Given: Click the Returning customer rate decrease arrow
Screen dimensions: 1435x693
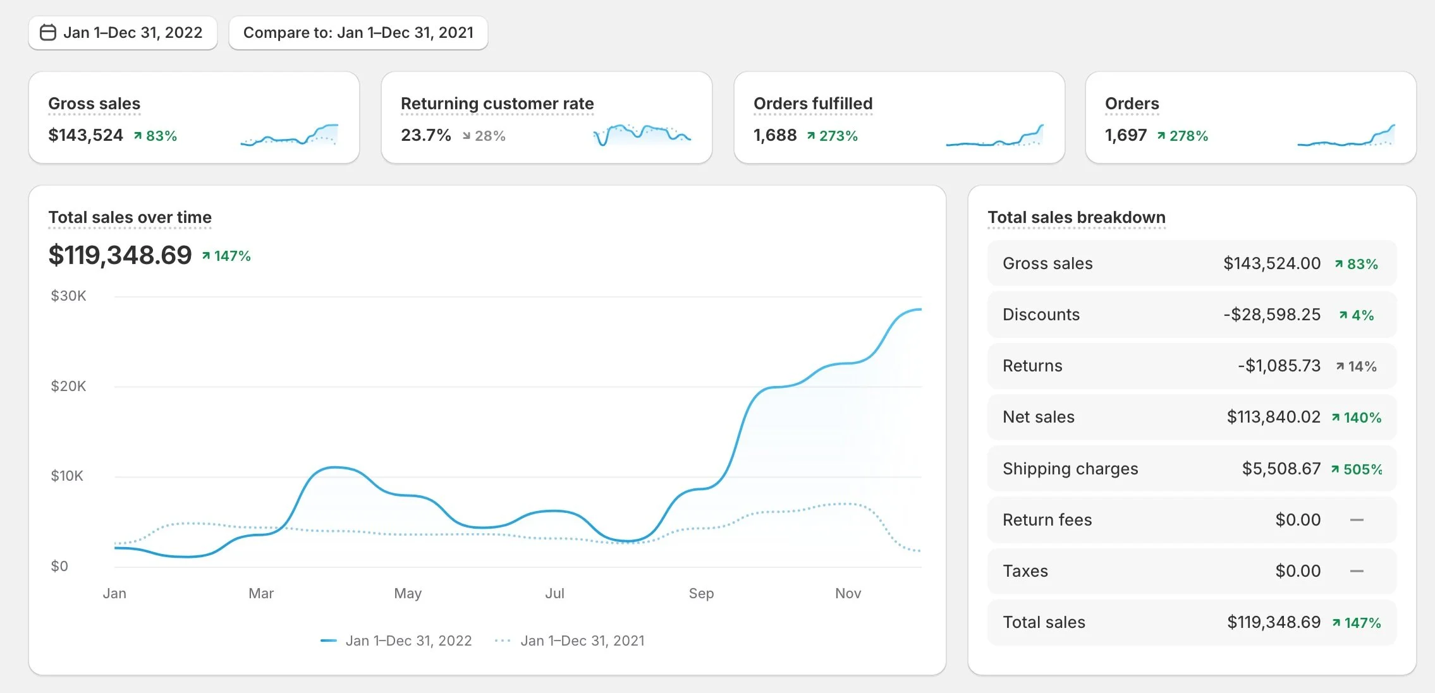Looking at the screenshot, I should click(467, 136).
